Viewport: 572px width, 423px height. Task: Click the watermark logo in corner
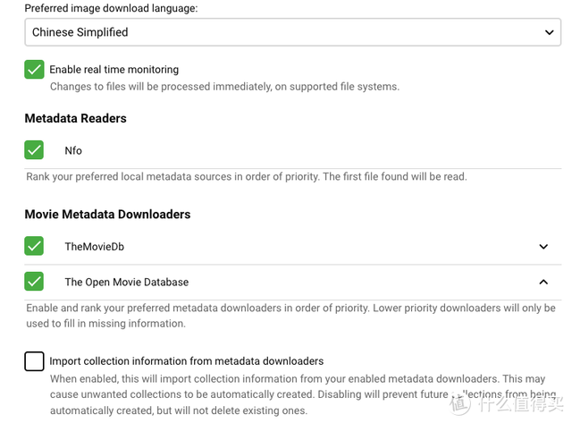pyautogui.click(x=506, y=403)
